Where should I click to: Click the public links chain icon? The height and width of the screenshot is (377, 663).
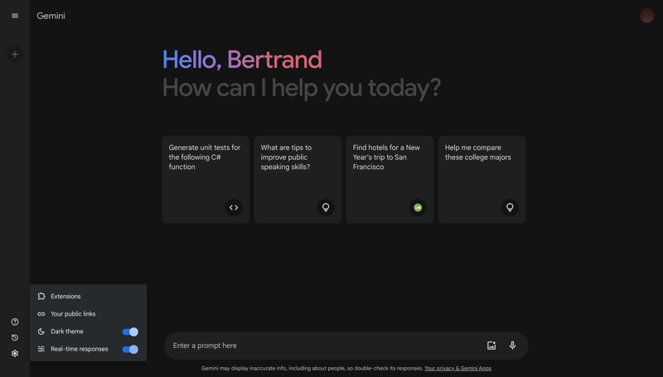tap(41, 314)
